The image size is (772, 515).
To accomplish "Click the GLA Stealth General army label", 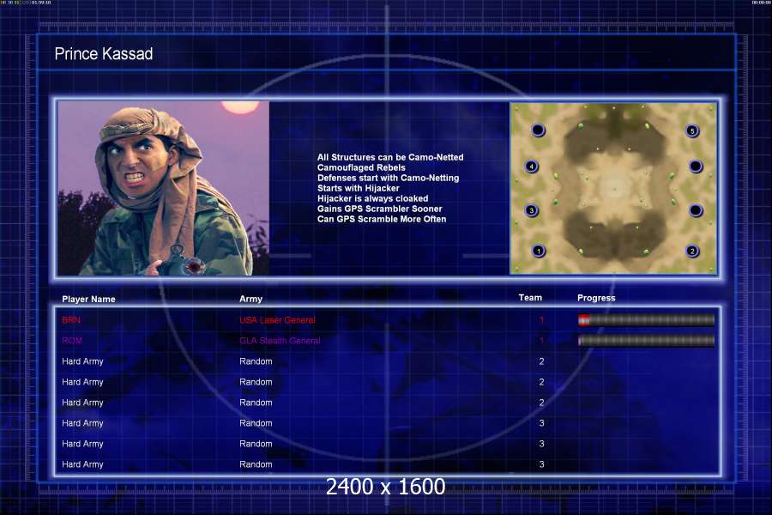I will [x=280, y=341].
